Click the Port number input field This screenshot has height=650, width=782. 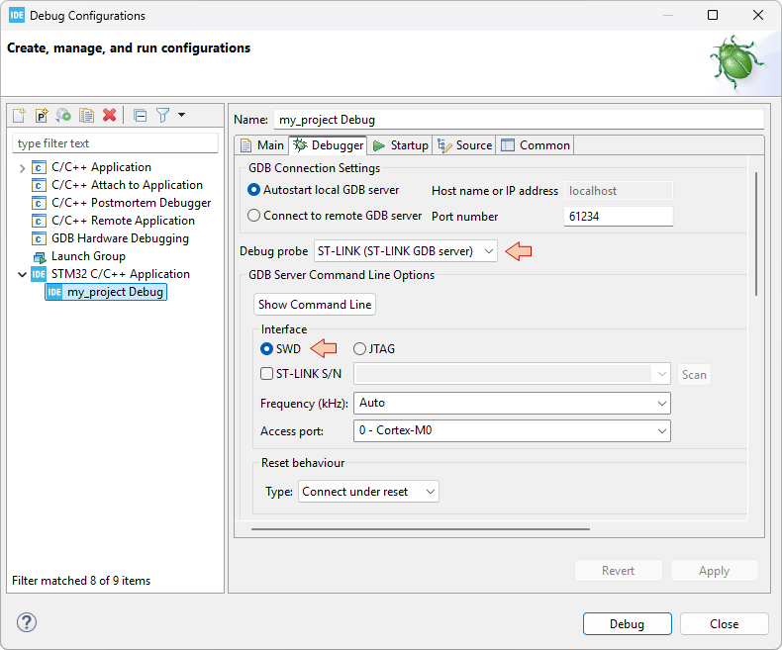click(x=618, y=216)
